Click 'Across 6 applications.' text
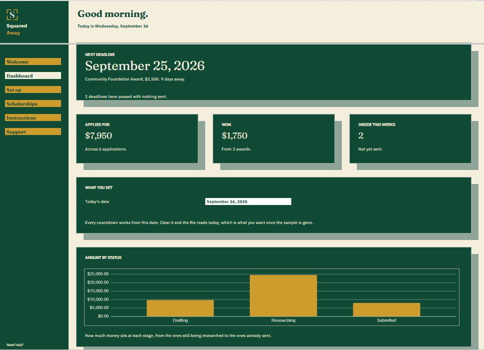The width and height of the screenshot is (484, 350). click(x=106, y=149)
